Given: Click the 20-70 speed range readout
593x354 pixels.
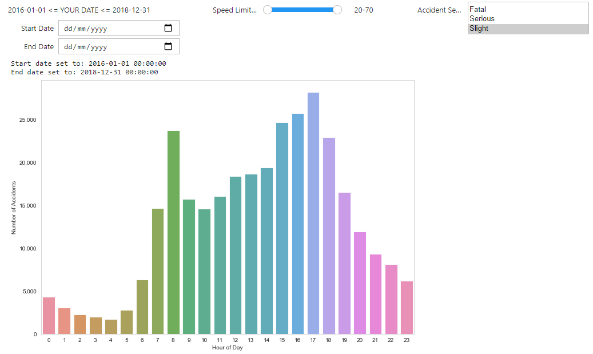Looking at the screenshot, I should point(364,10).
